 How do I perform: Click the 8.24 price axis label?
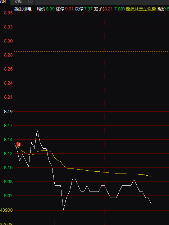8,83
